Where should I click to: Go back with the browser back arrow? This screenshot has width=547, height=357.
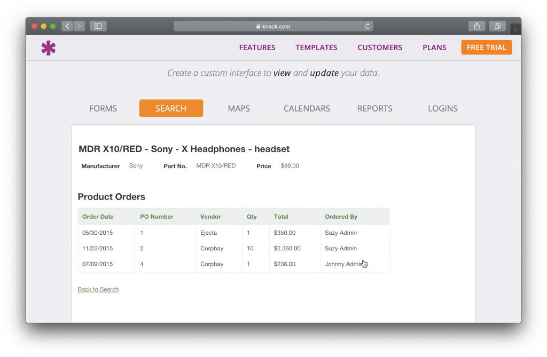click(67, 26)
